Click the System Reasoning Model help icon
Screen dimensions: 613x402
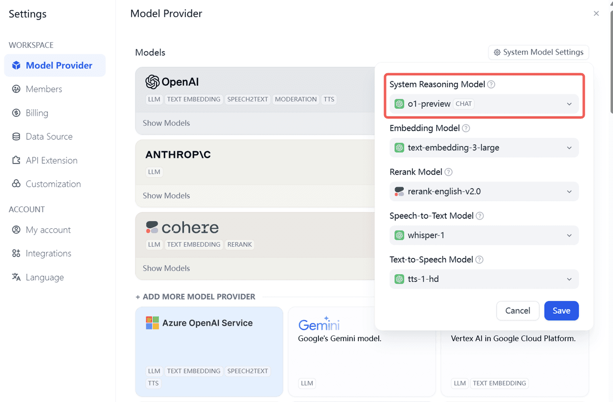491,84
